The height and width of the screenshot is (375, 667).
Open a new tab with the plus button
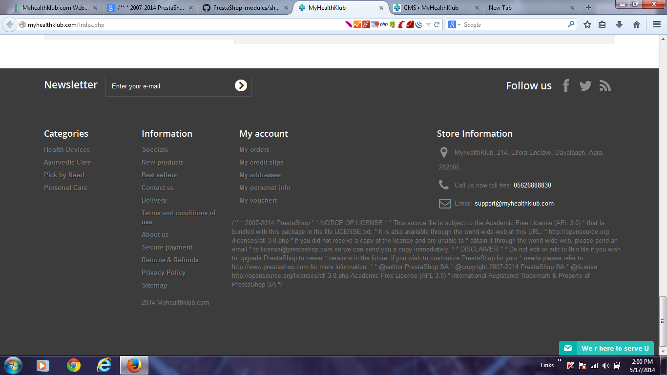tap(588, 8)
